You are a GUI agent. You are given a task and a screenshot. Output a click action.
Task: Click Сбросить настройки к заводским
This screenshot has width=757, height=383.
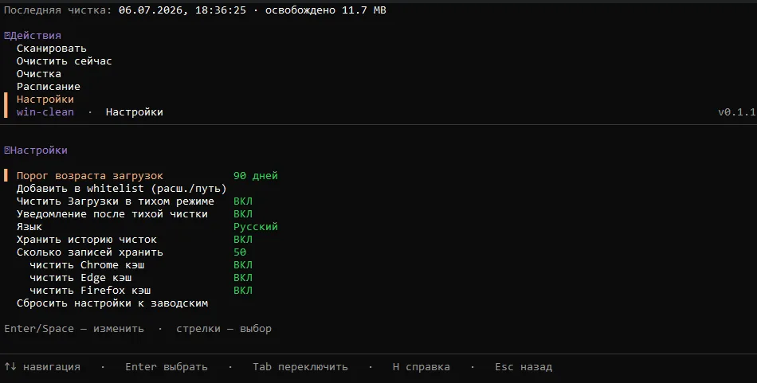(112, 303)
